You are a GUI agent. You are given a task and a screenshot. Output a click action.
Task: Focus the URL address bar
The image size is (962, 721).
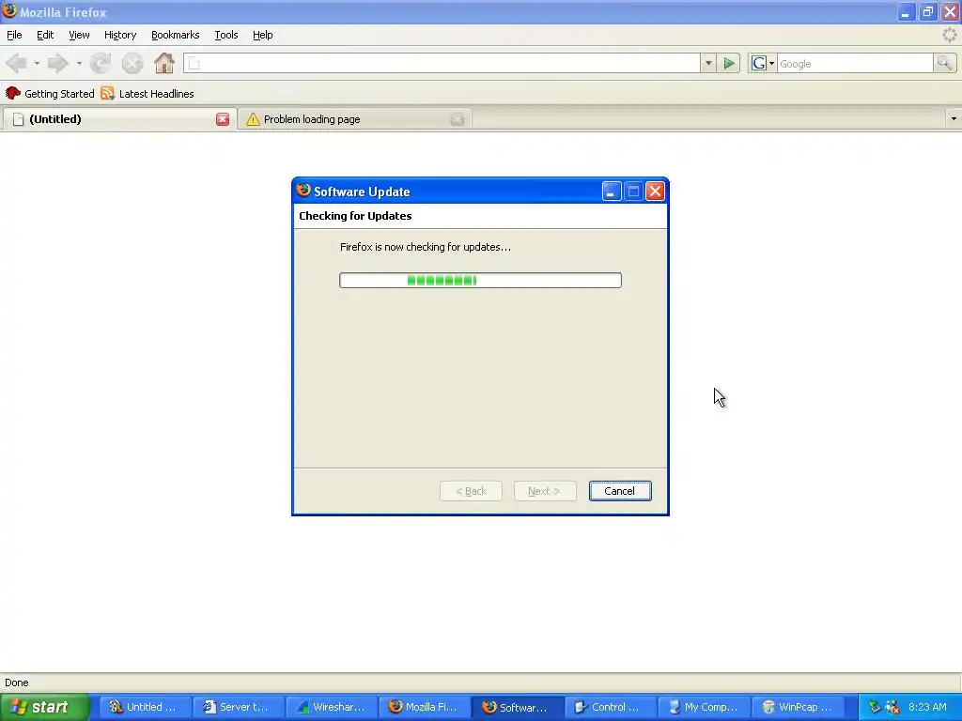(x=442, y=63)
